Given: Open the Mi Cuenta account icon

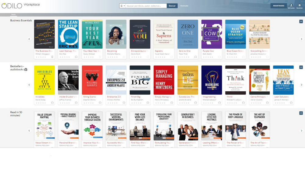Looking at the screenshot, I should click(x=291, y=6).
